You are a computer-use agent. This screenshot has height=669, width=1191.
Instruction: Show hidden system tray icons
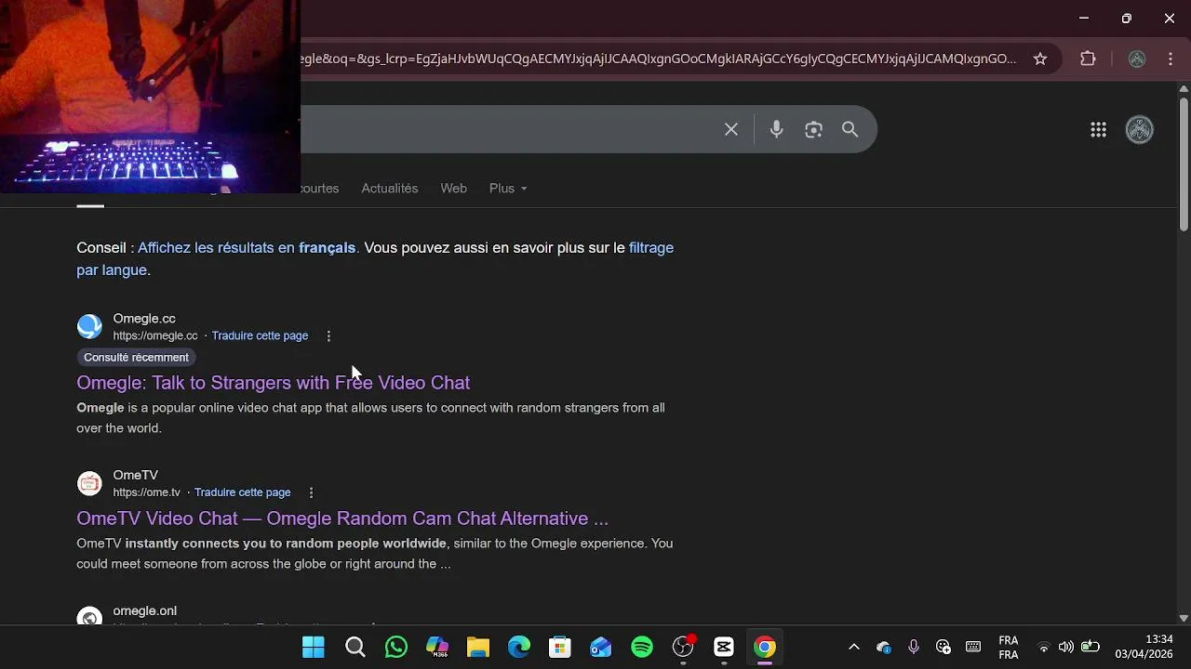pos(853,648)
